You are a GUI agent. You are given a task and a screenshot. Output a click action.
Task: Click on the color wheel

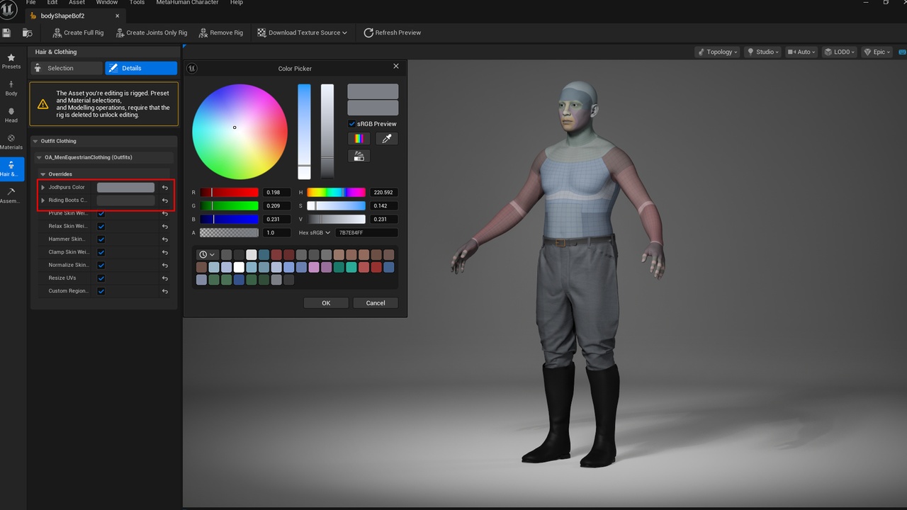[240, 132]
